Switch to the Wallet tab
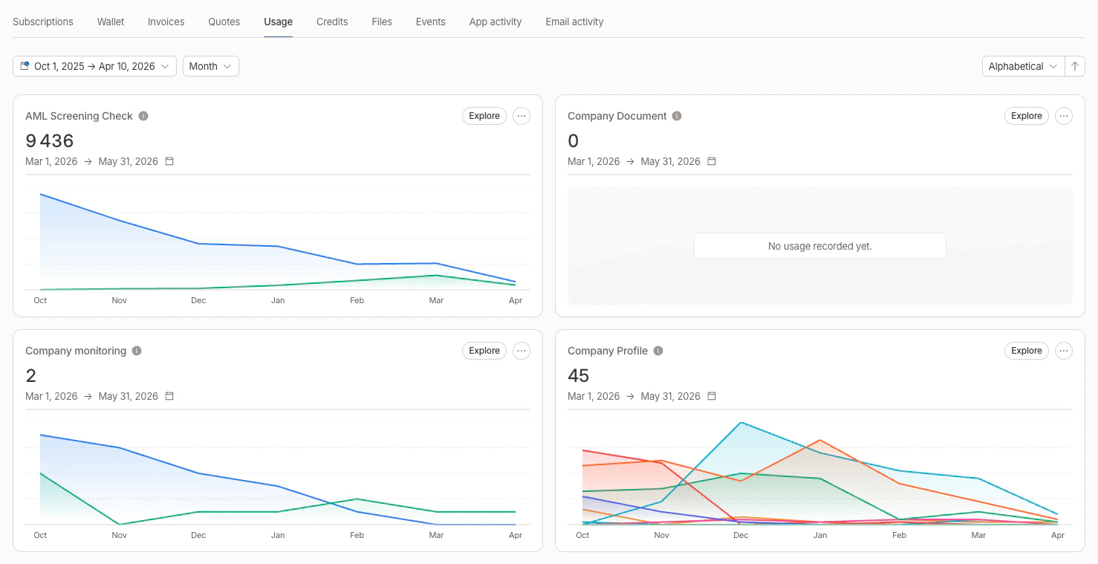The width and height of the screenshot is (1098, 564). (111, 22)
